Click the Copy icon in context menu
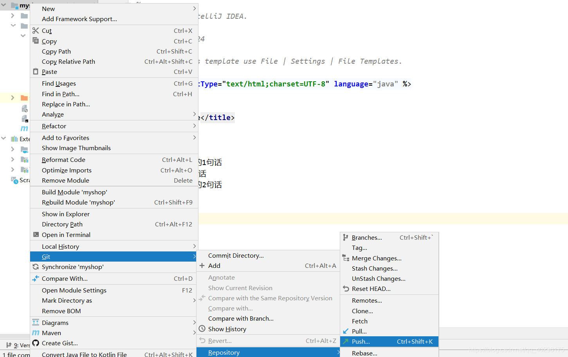Screen dimensions: 568x357 tap(36, 41)
